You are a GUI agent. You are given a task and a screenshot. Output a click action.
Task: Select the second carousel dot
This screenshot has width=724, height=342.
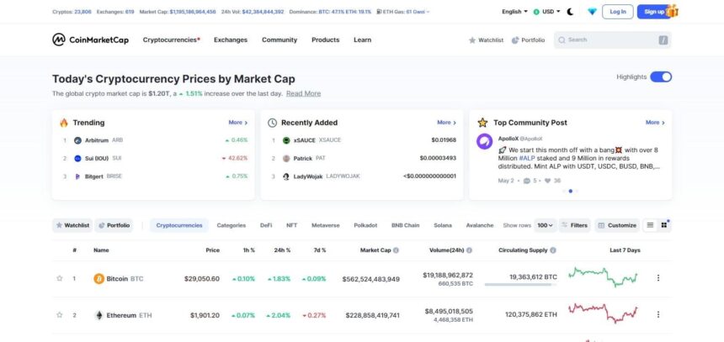click(x=571, y=191)
